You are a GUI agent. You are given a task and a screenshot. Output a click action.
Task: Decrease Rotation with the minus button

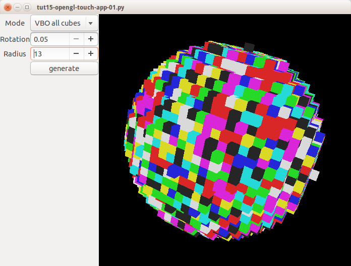76,39
